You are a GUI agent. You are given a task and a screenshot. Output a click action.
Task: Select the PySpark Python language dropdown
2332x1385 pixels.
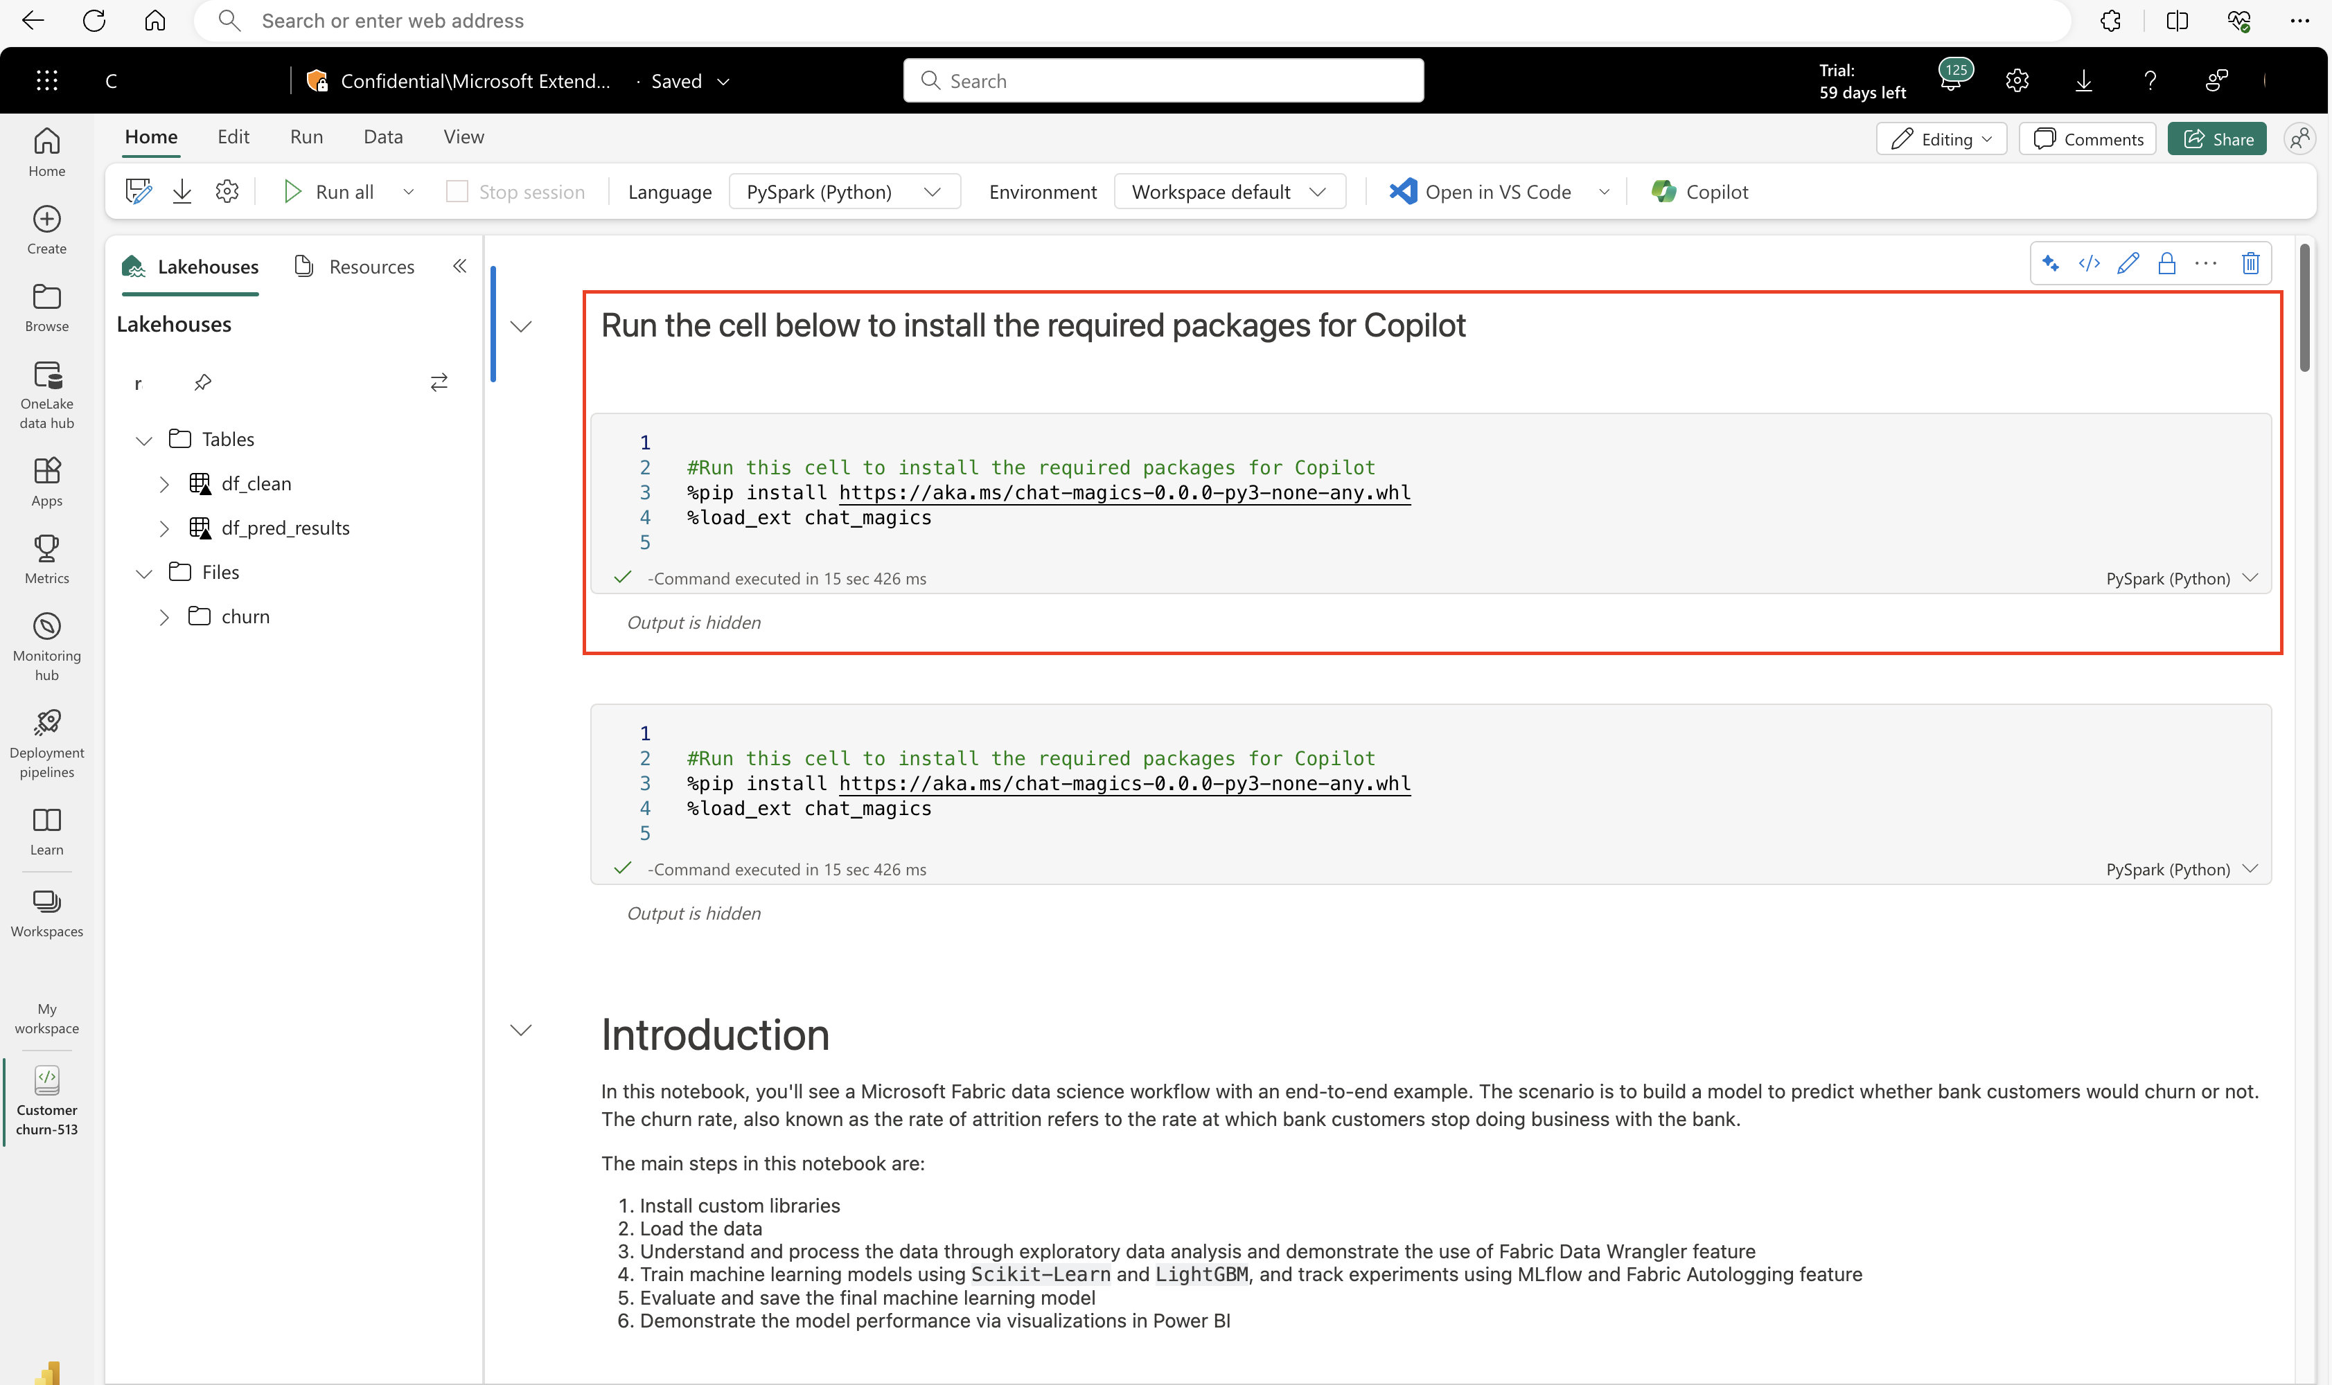coord(840,191)
